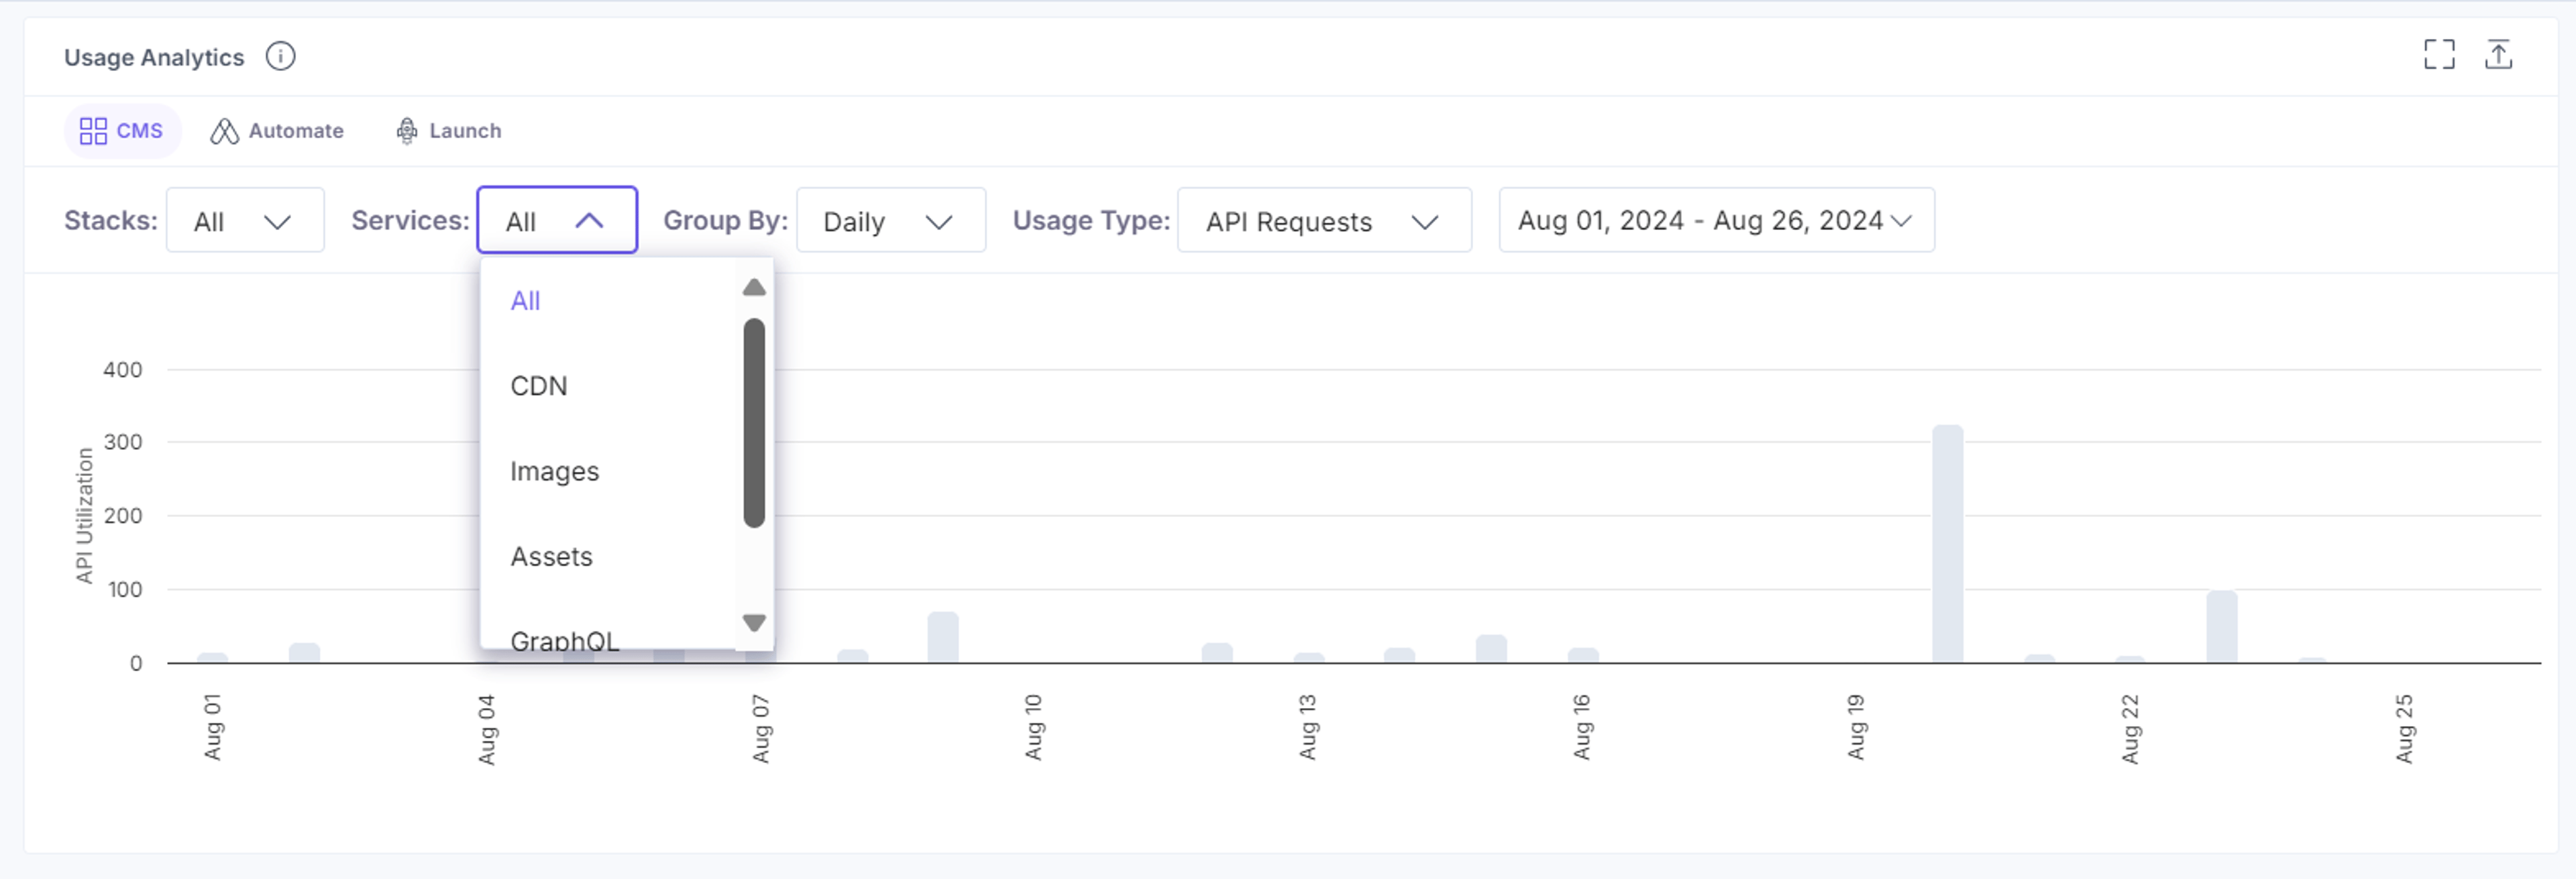Switch to the CMS tab
Image resolution: width=2576 pixels, height=879 pixels.
pos(122,131)
